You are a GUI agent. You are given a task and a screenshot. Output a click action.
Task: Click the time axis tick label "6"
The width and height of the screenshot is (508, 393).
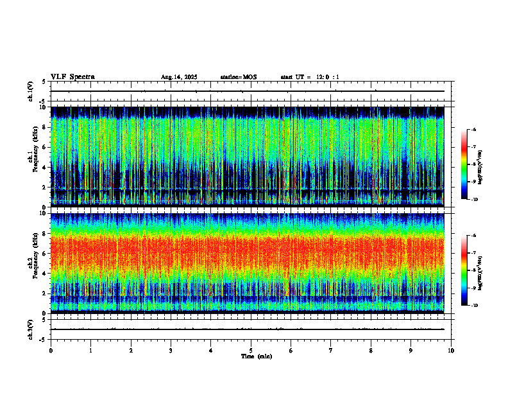tap(291, 351)
